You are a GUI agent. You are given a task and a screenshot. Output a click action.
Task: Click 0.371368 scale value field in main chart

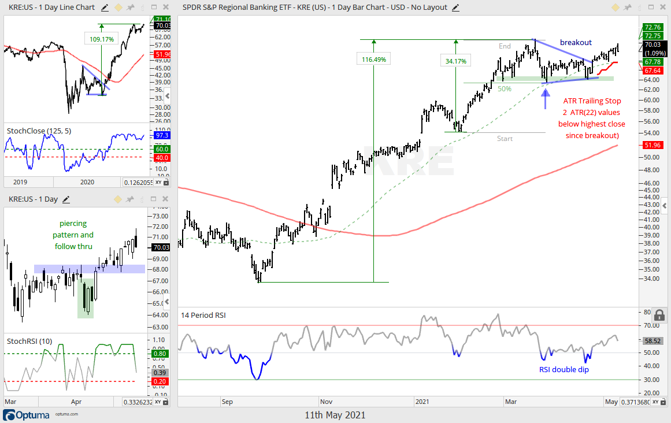pos(635,402)
